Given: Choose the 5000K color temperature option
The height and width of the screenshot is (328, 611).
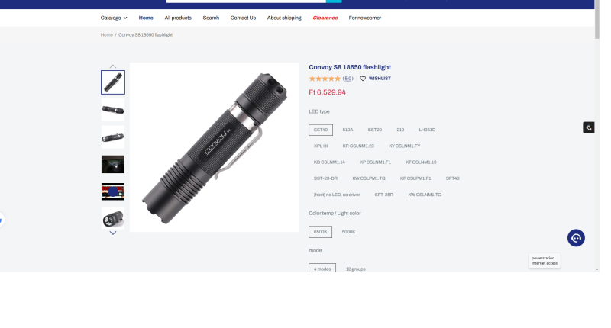Looking at the screenshot, I should click(348, 232).
